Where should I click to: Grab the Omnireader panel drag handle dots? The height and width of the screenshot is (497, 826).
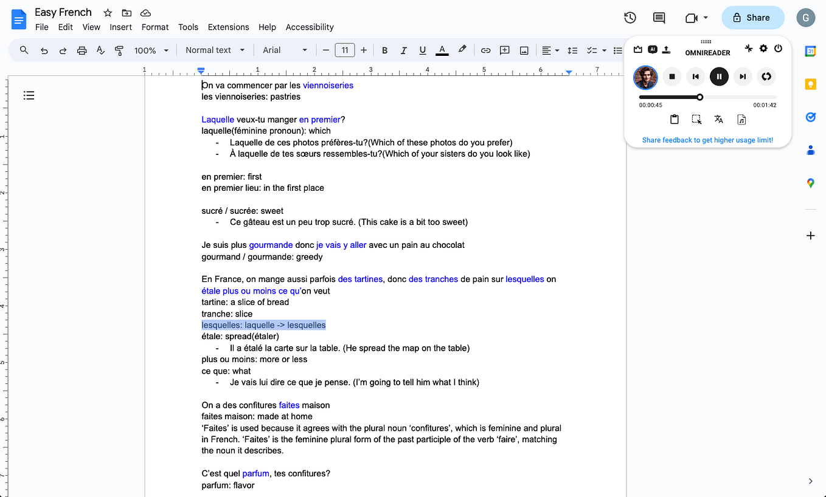pos(706,42)
